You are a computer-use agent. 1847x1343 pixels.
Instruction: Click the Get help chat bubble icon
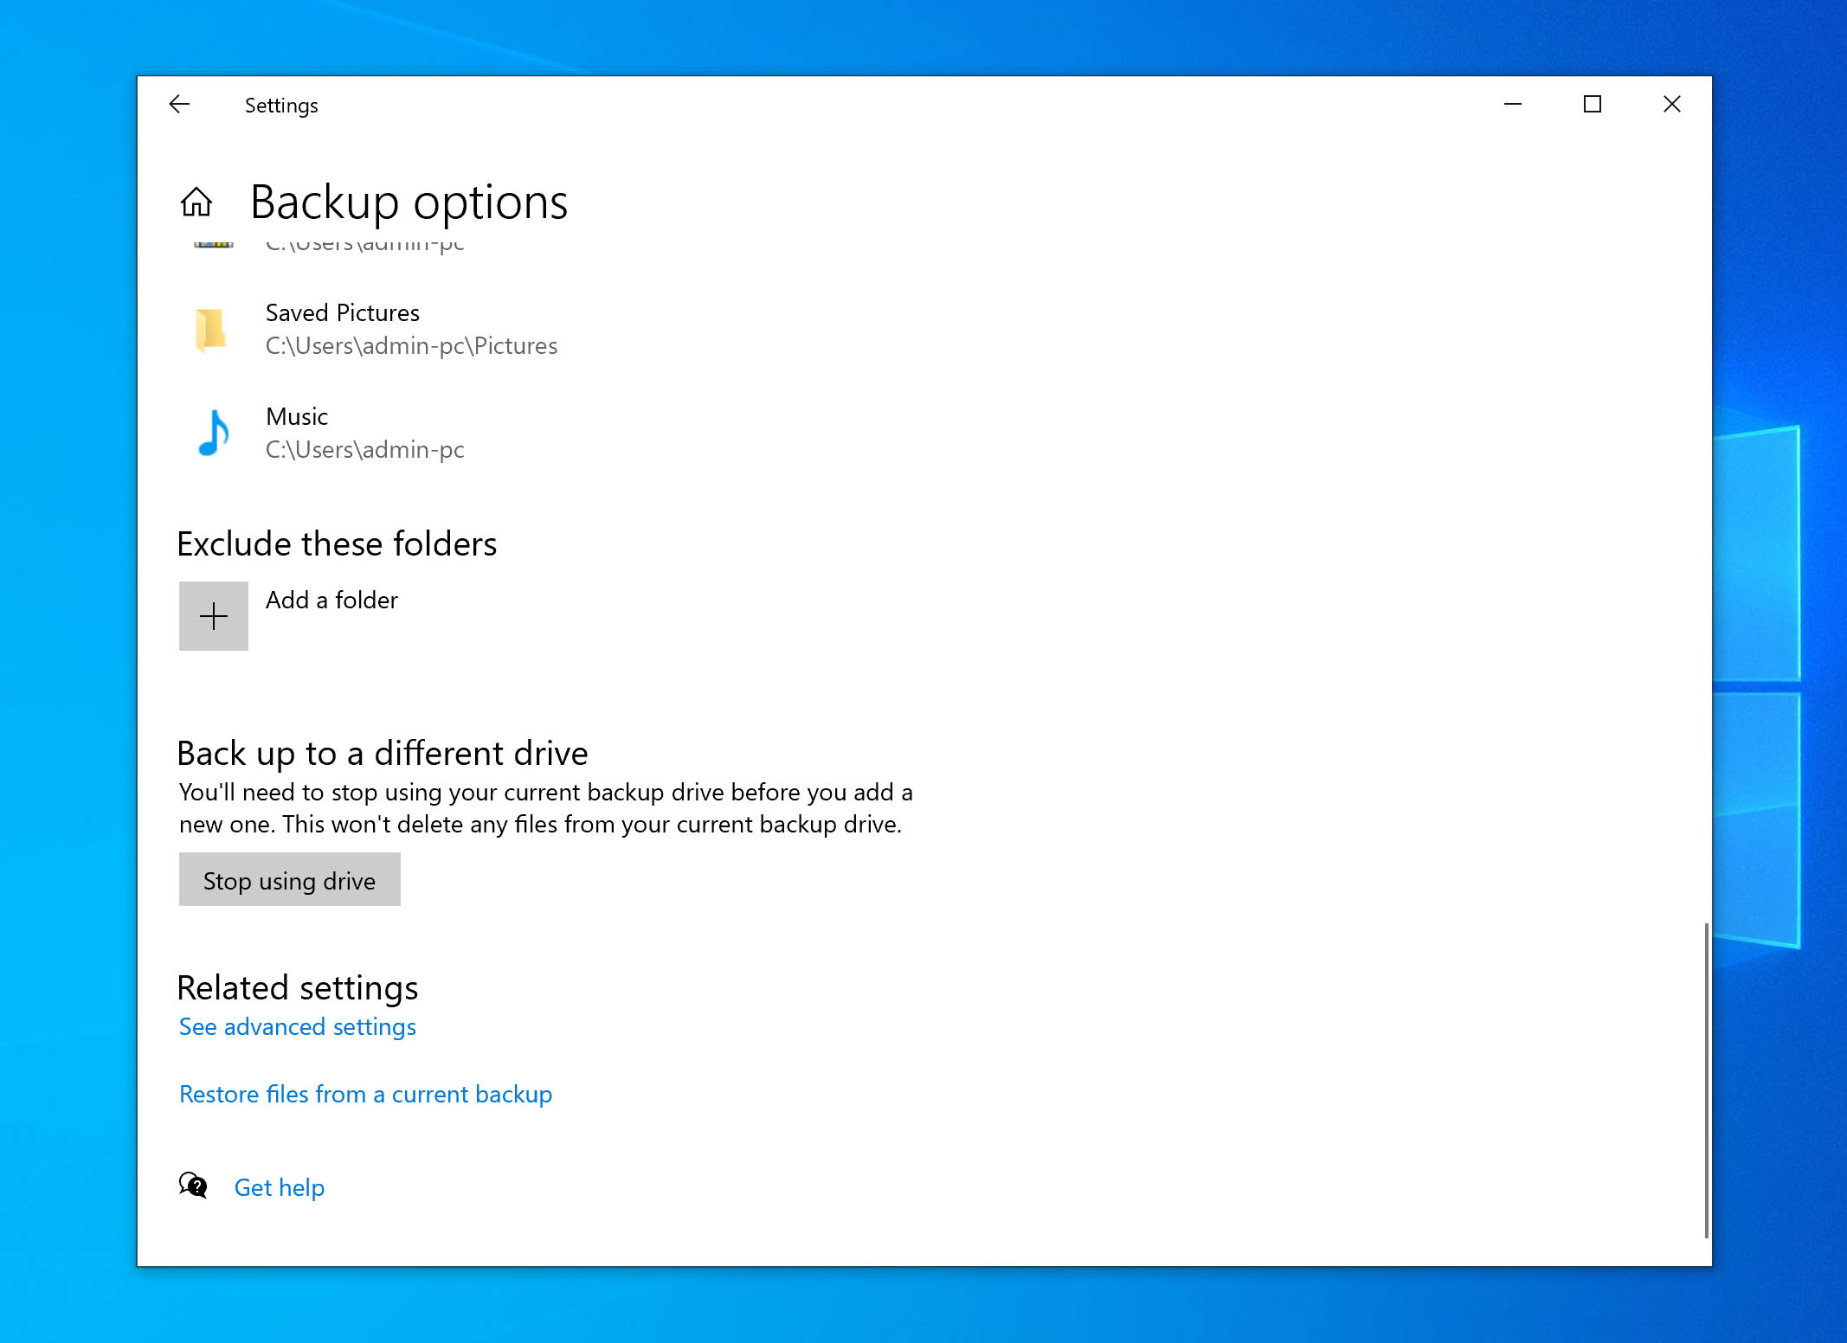[194, 1186]
